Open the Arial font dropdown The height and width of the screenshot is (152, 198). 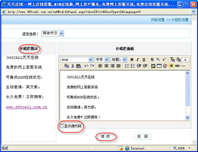click(x=77, y=60)
